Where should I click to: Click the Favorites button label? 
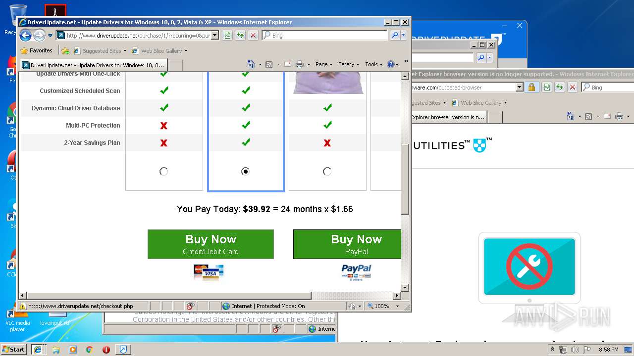click(41, 50)
